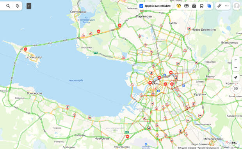Toggle the 3D view button
This screenshot has width=242, height=149.
coord(236,89)
